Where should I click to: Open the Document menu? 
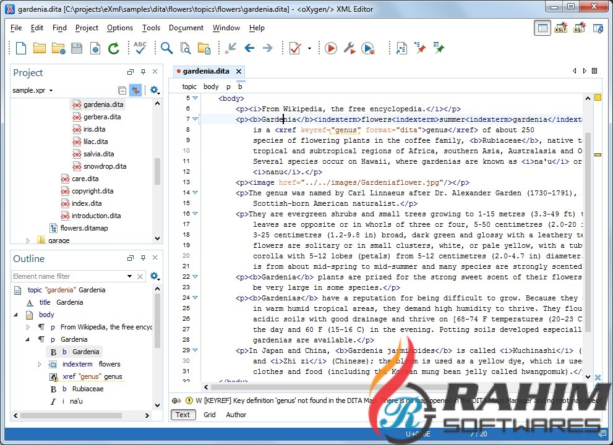(186, 28)
